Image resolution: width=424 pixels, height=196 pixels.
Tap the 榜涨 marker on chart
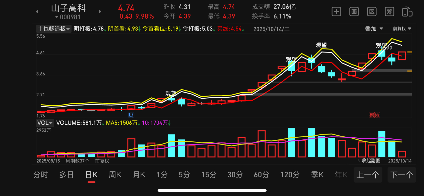[374, 115]
